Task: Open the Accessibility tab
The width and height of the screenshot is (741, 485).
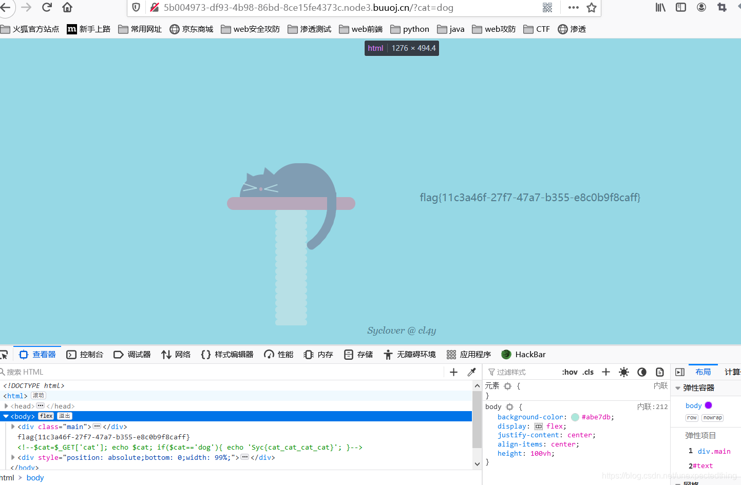Action: 410,355
